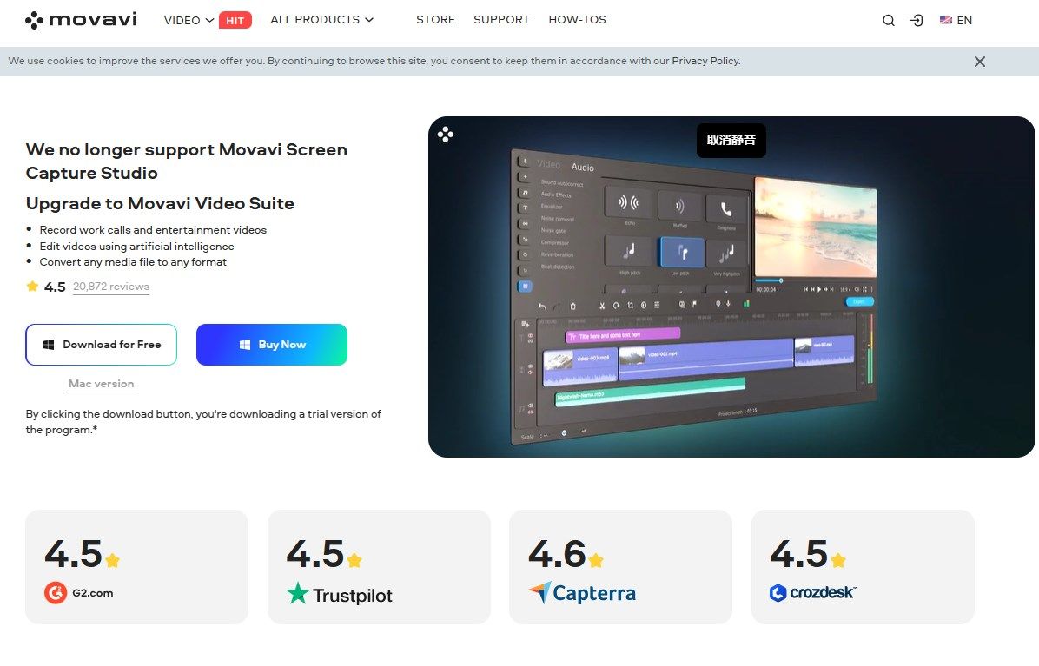1039x666 pixels.
Task: Click the Muffled audio effect tile
Action: point(679,206)
